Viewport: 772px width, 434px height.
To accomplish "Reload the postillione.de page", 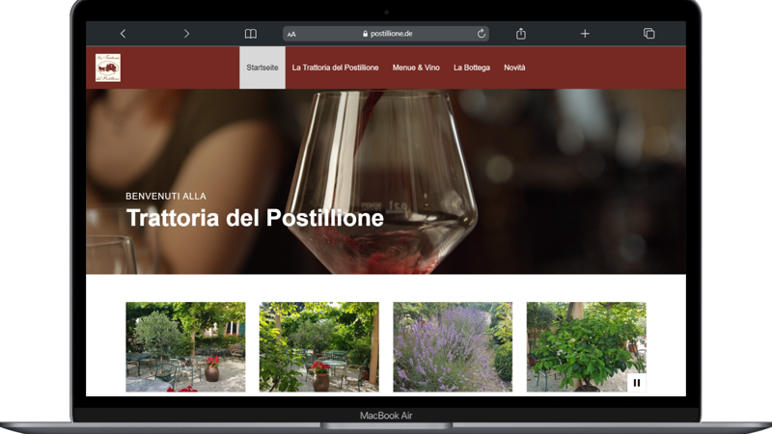I will point(481,34).
